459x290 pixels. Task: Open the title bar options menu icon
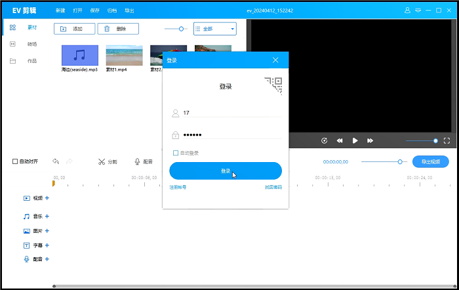pyautogui.click(x=418, y=10)
